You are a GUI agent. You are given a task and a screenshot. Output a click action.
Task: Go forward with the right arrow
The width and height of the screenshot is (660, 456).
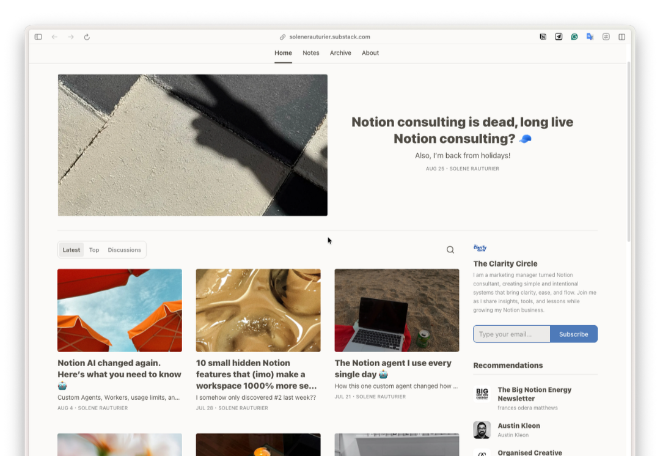pos(71,37)
